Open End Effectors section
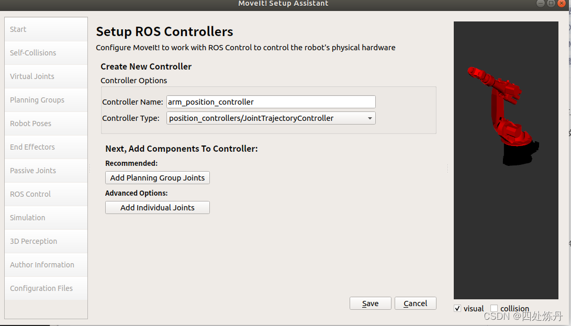 [x=46, y=147]
